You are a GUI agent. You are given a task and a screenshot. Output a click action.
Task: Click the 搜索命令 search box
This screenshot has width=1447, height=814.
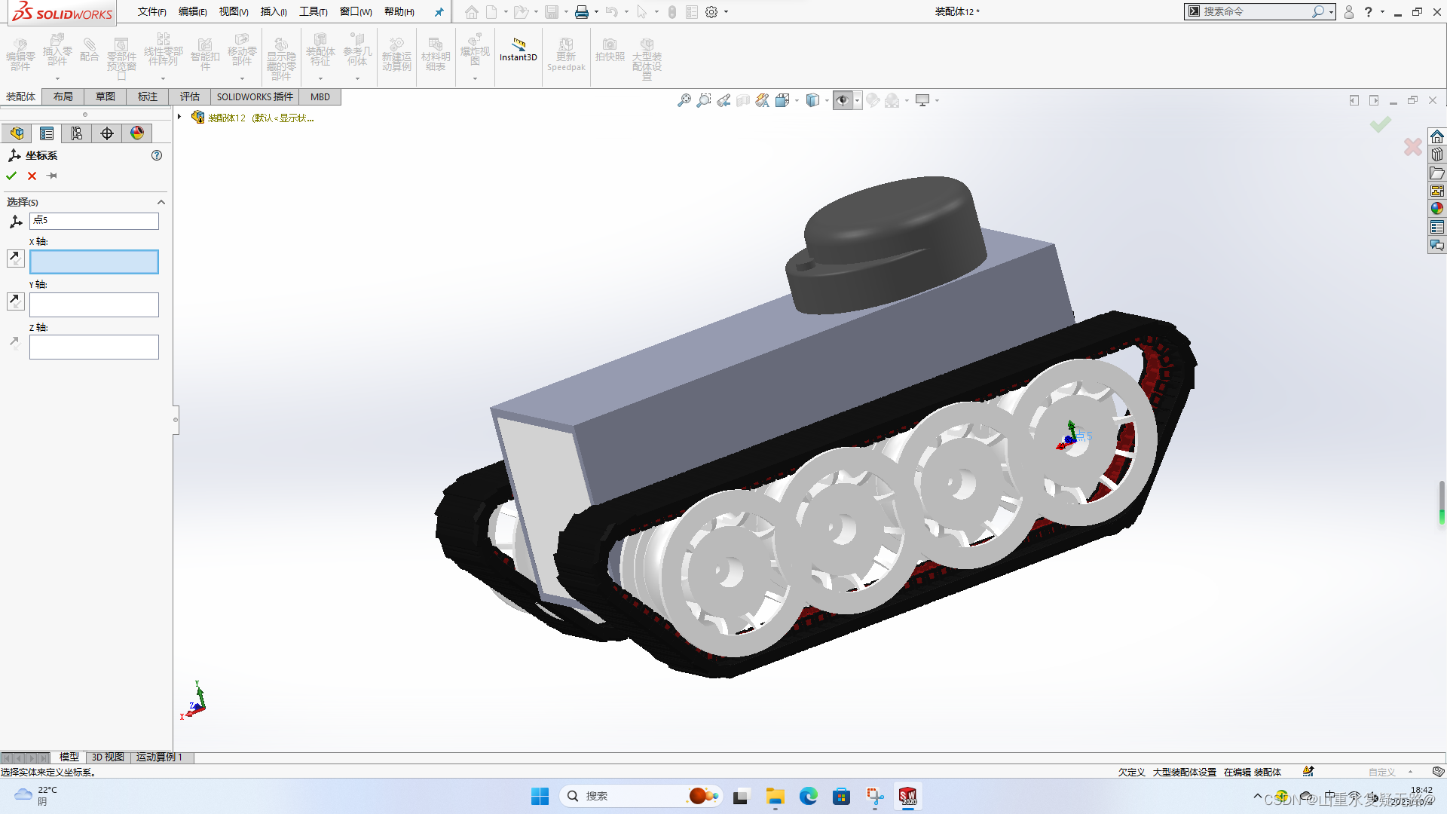coord(1255,11)
